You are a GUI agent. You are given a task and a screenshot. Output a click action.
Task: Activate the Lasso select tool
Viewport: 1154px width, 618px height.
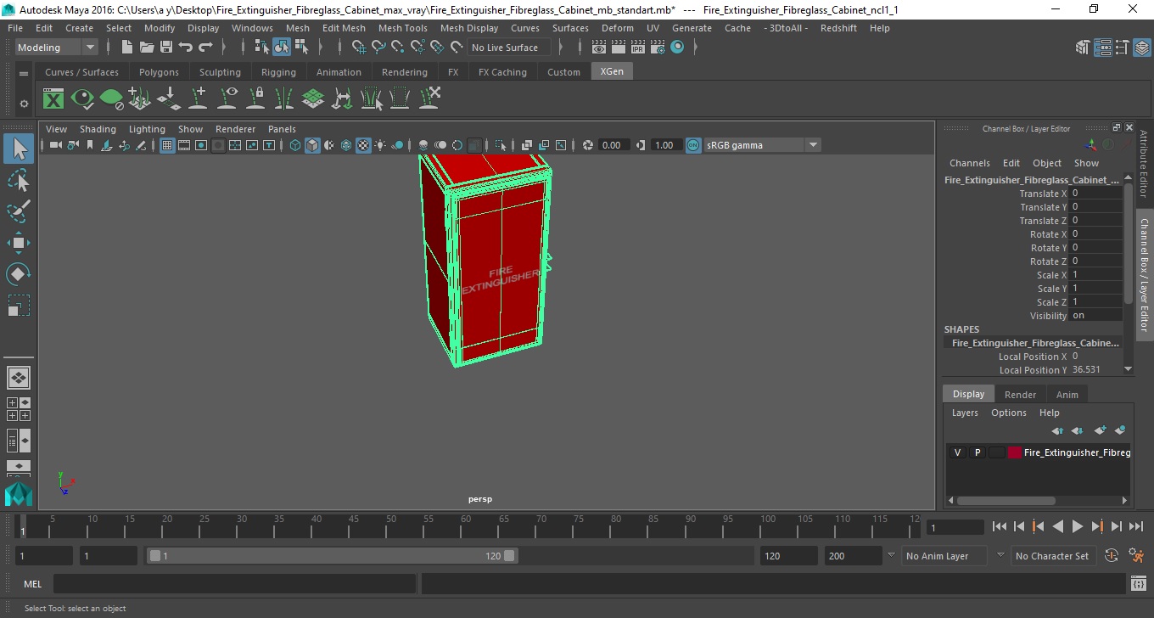coord(19,180)
